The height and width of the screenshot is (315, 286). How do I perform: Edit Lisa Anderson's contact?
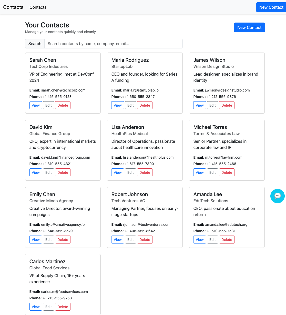130,172
